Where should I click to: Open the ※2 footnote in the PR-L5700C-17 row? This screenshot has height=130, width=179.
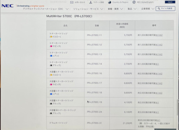[x=161, y=83]
